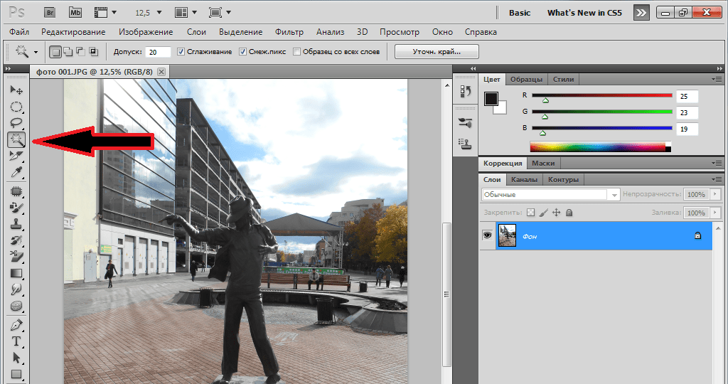Pick the Lasso tool
Screen dimensions: 728x384
point(16,123)
